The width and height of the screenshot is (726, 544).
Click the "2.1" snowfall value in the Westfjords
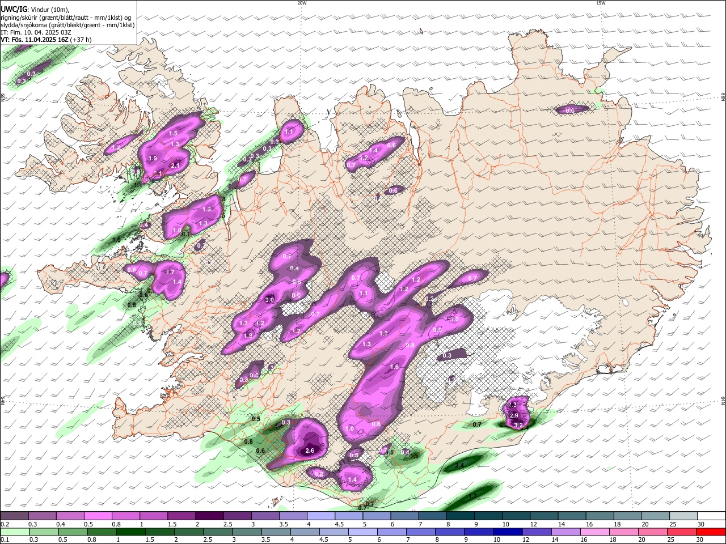point(175,165)
